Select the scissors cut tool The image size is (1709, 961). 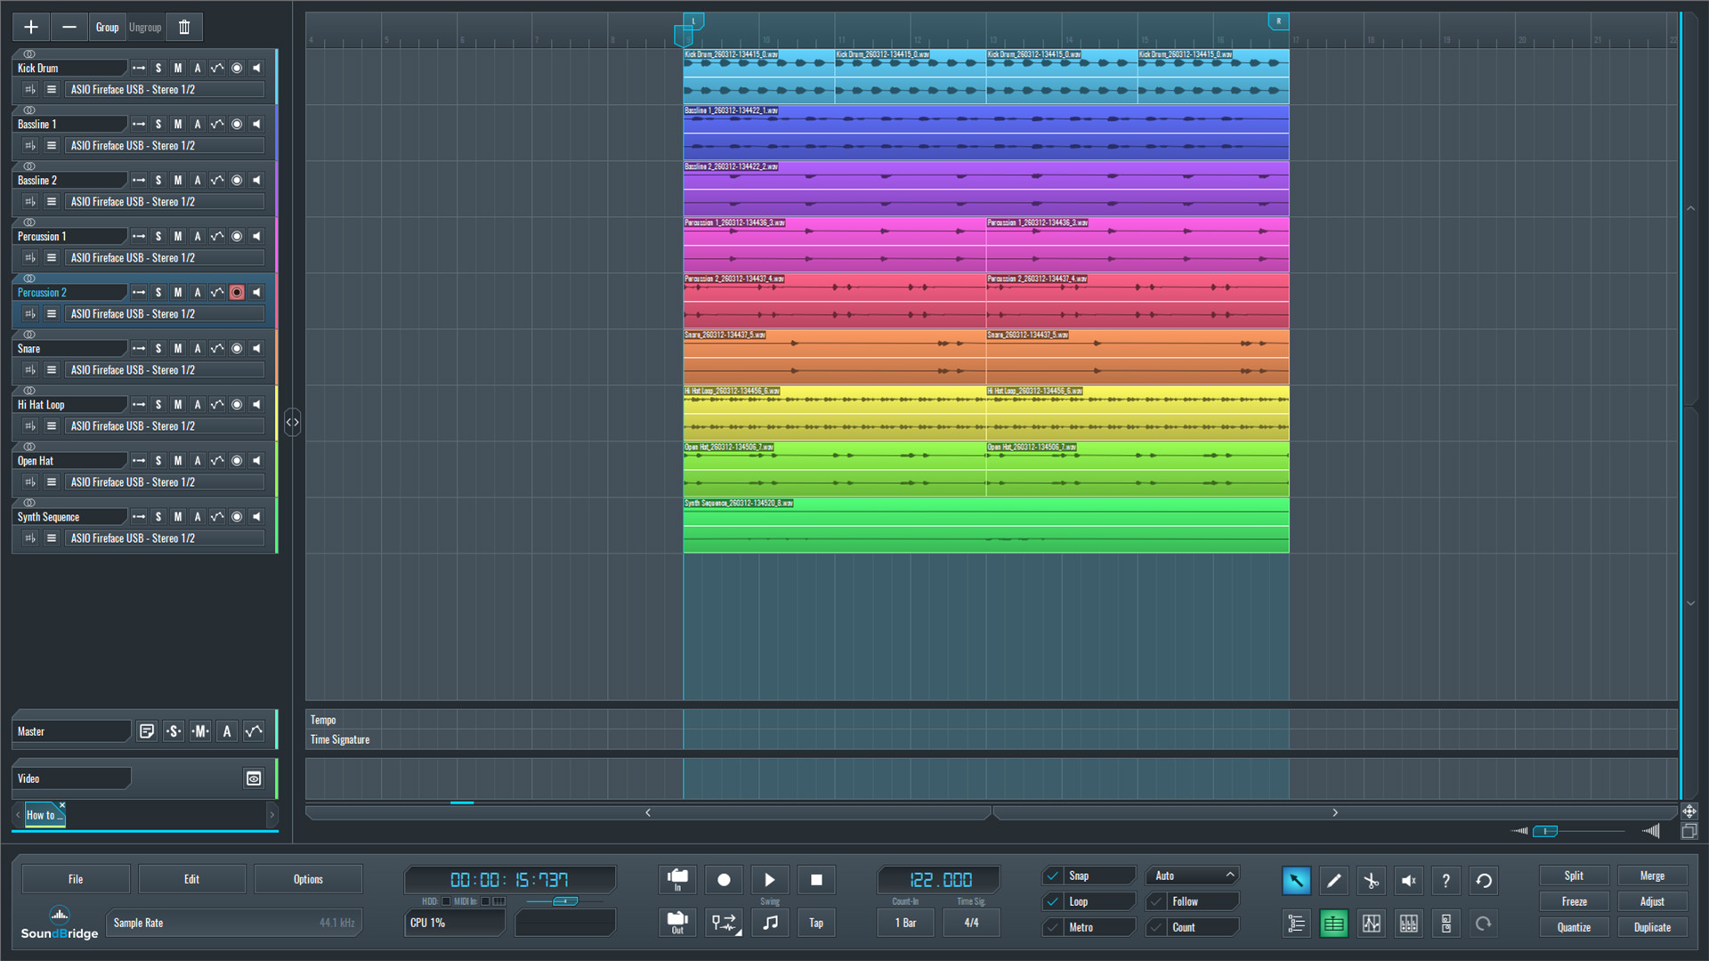[x=1371, y=880]
